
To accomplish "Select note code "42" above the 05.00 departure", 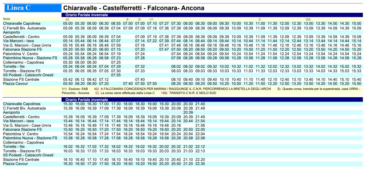I will coord(67,19).
